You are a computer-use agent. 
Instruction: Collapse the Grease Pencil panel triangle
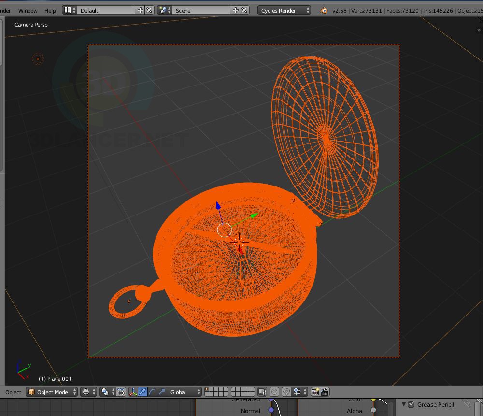click(x=403, y=404)
